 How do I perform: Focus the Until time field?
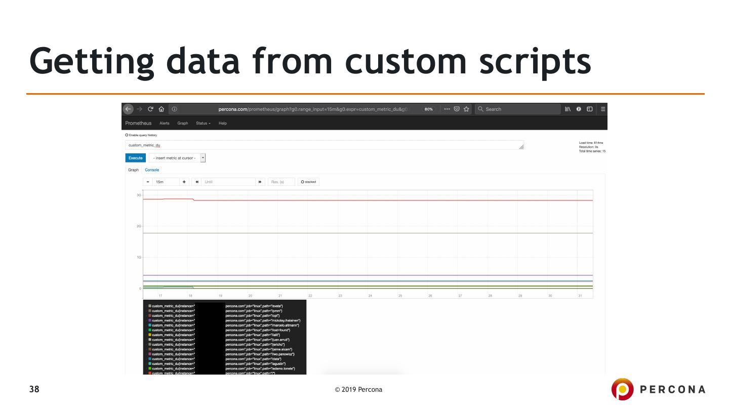(x=228, y=182)
